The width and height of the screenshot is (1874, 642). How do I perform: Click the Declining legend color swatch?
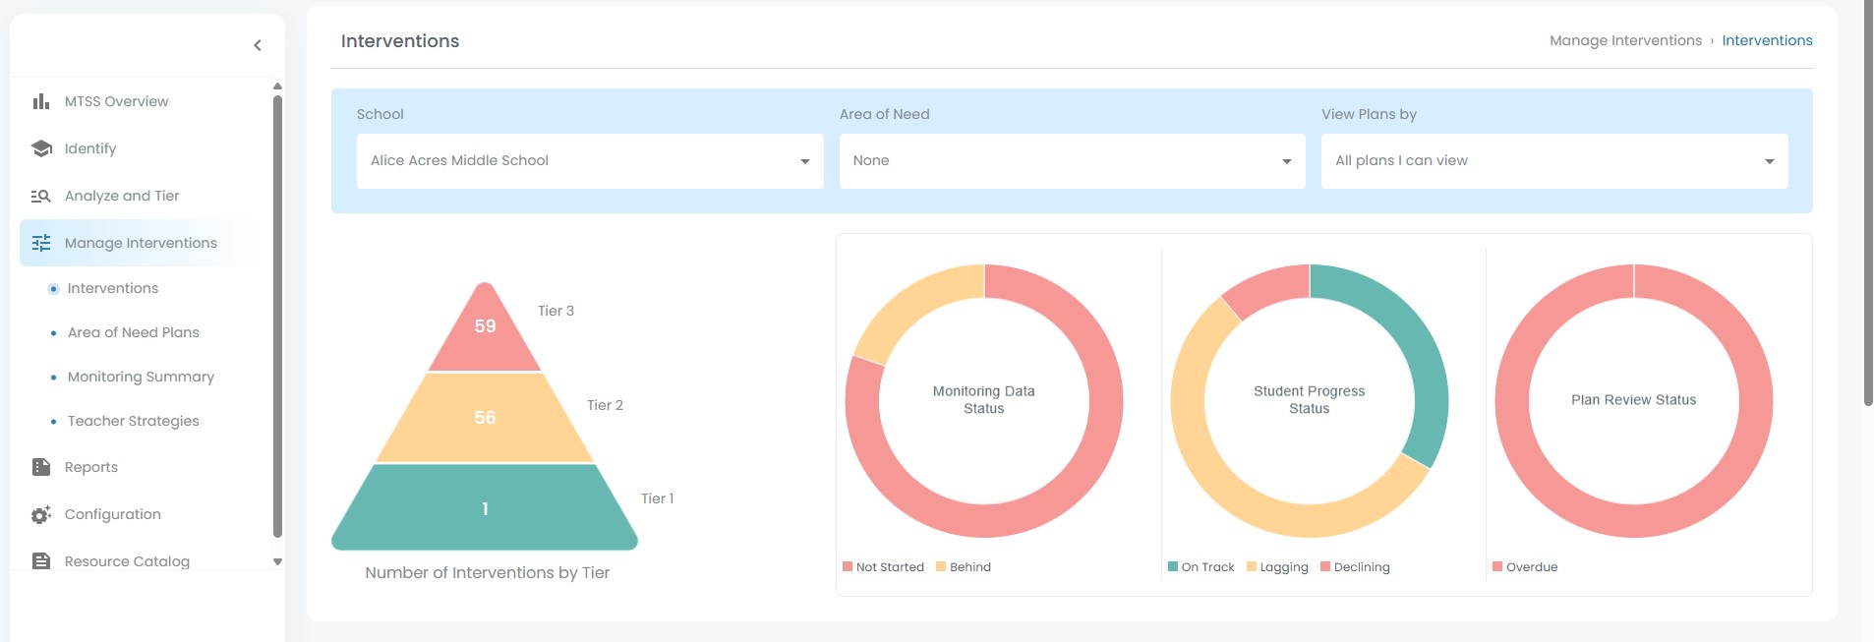(1325, 567)
